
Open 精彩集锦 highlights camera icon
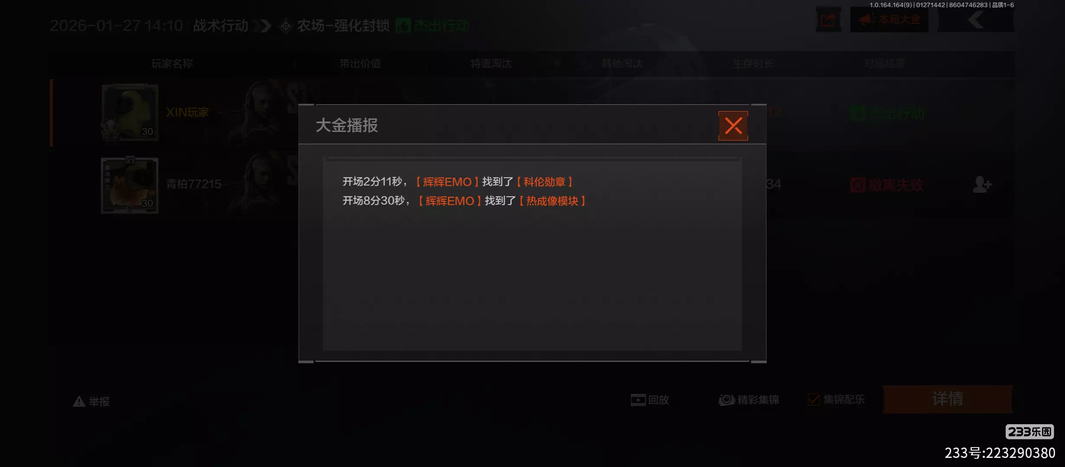click(x=727, y=400)
